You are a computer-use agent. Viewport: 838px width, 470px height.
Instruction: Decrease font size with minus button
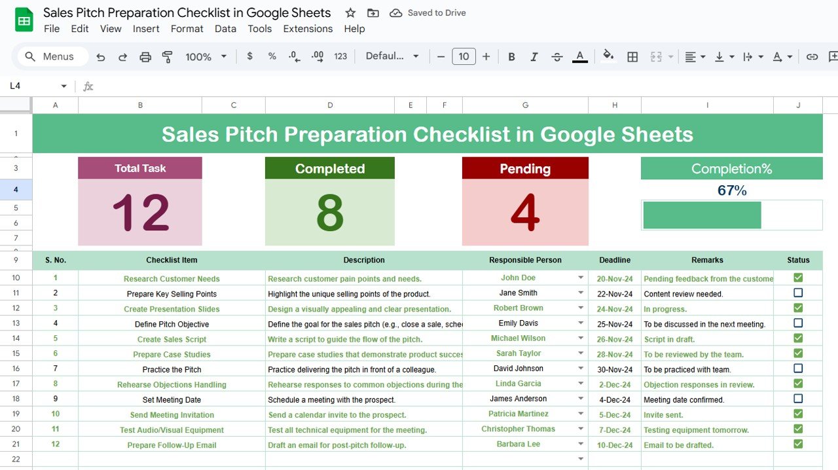441,57
